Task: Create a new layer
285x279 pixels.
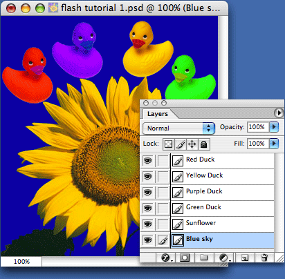Action: click(x=244, y=258)
